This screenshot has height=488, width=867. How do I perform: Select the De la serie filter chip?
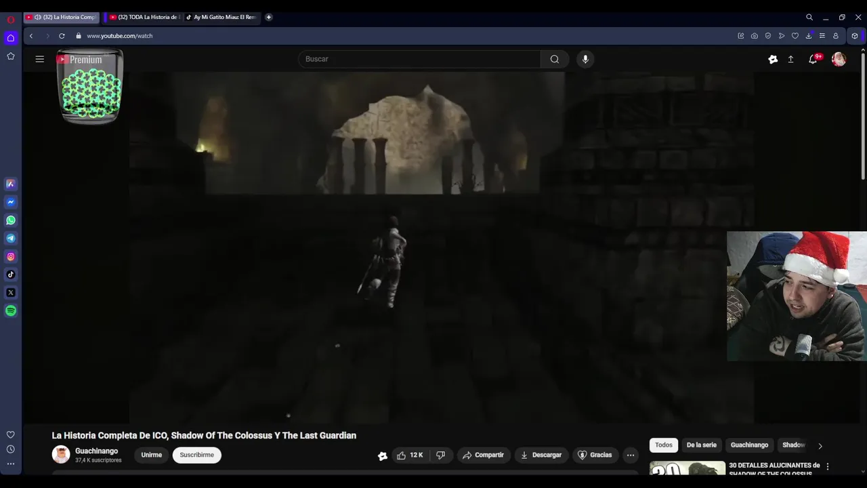point(701,445)
